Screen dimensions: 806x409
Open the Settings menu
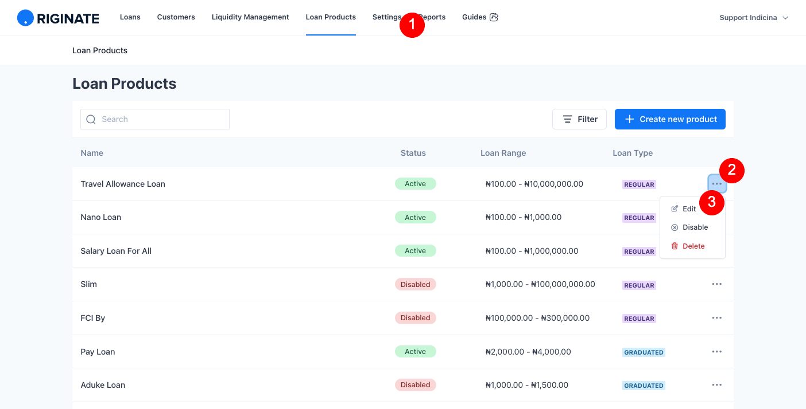tap(387, 17)
